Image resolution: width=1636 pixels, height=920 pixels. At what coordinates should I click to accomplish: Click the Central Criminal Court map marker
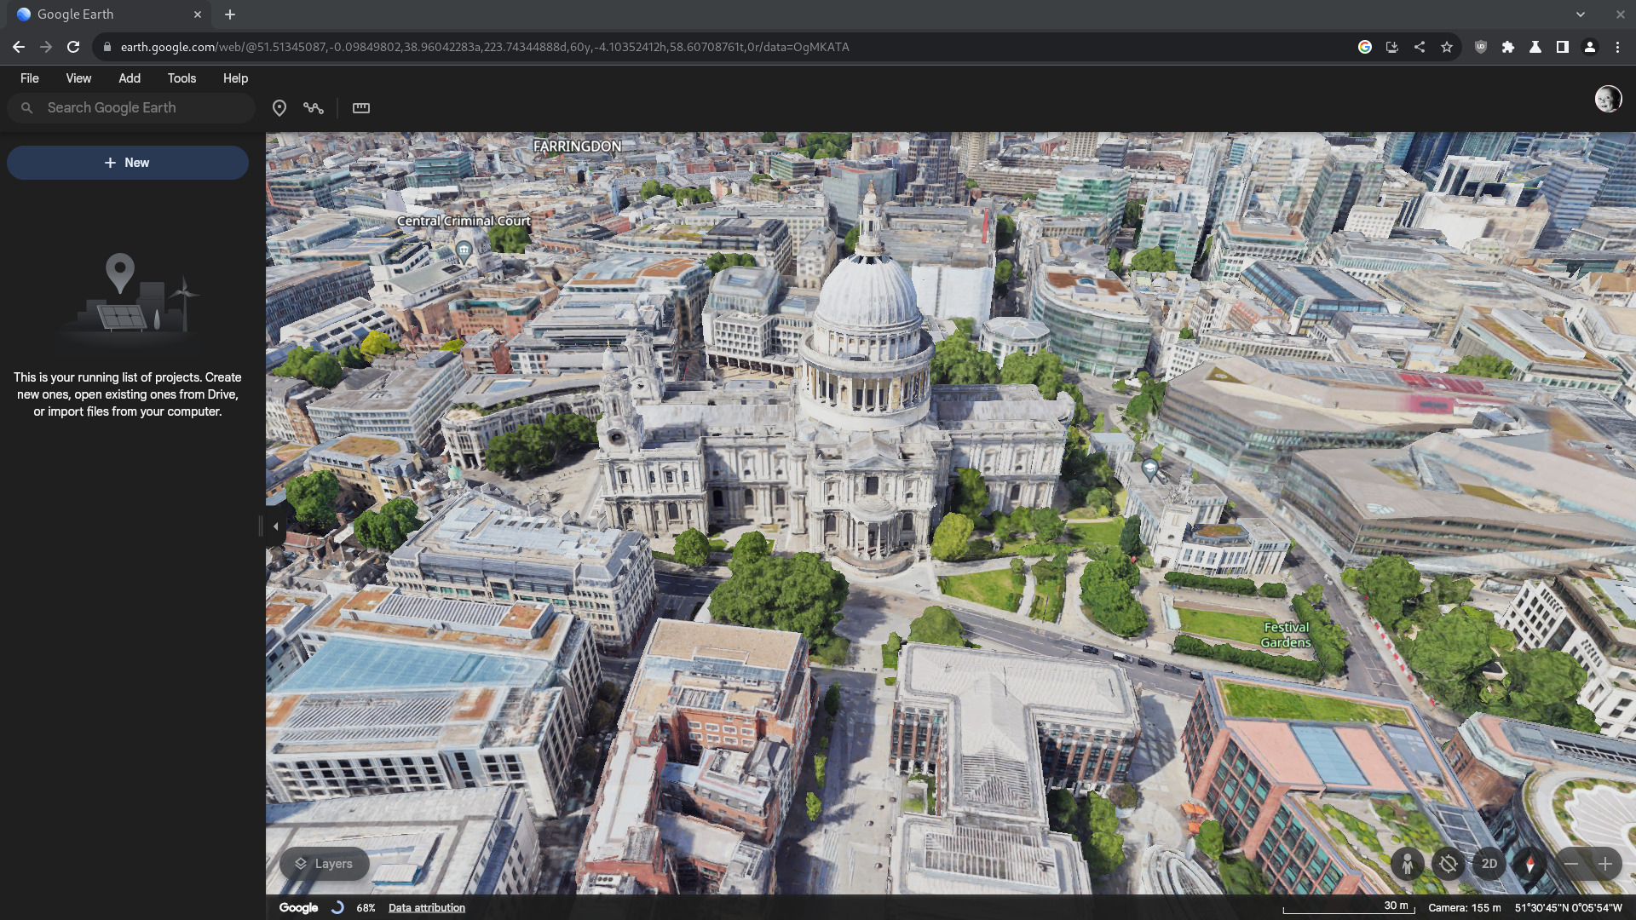point(464,250)
